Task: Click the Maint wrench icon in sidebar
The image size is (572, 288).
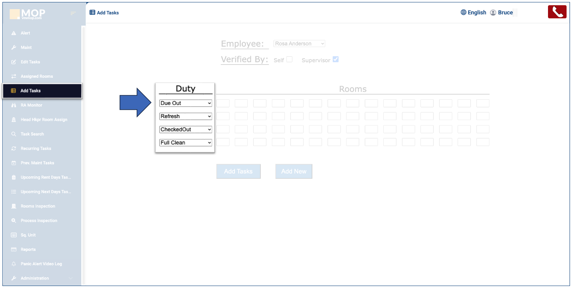Action: click(x=14, y=47)
